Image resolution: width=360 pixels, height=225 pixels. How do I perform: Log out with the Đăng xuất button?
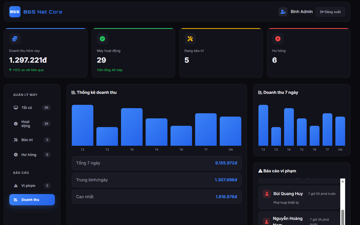click(x=330, y=12)
